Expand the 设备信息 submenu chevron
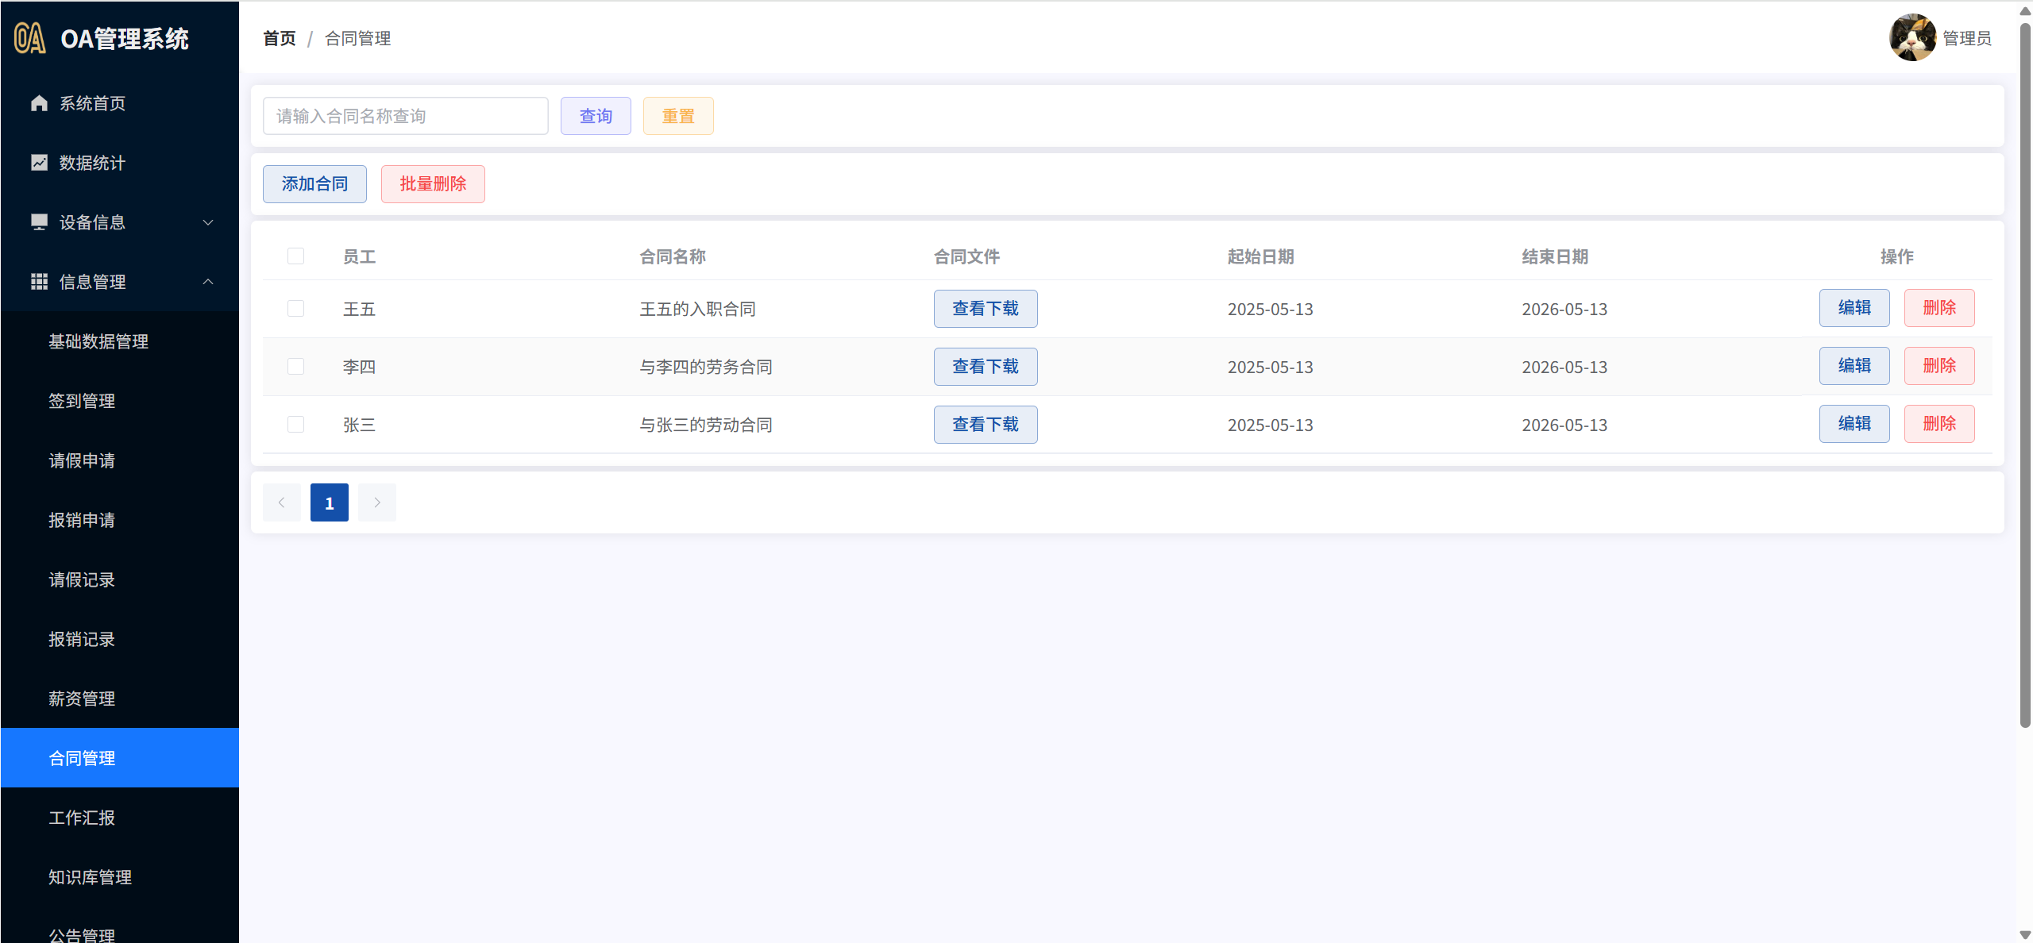The width and height of the screenshot is (2033, 943). 208,222
